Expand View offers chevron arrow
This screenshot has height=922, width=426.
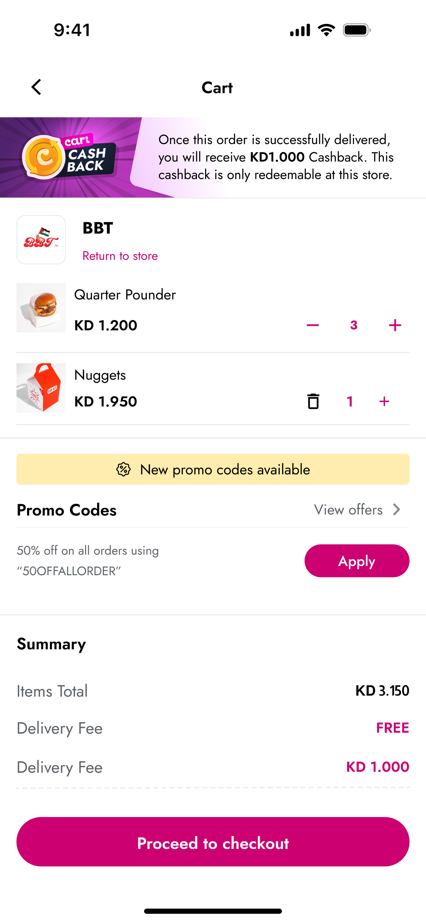click(x=396, y=509)
